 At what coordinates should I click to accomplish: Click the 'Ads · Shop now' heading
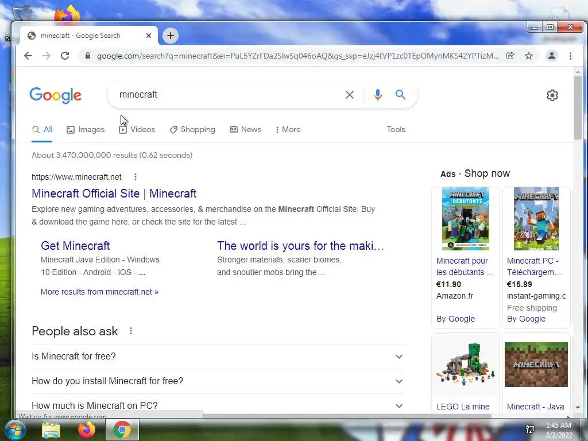(475, 173)
